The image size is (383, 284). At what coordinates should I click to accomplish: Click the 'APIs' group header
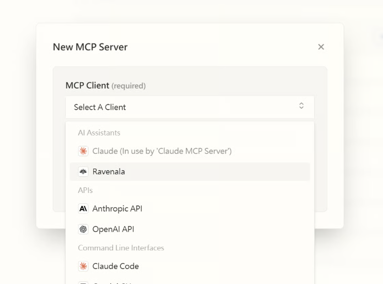[85, 190]
